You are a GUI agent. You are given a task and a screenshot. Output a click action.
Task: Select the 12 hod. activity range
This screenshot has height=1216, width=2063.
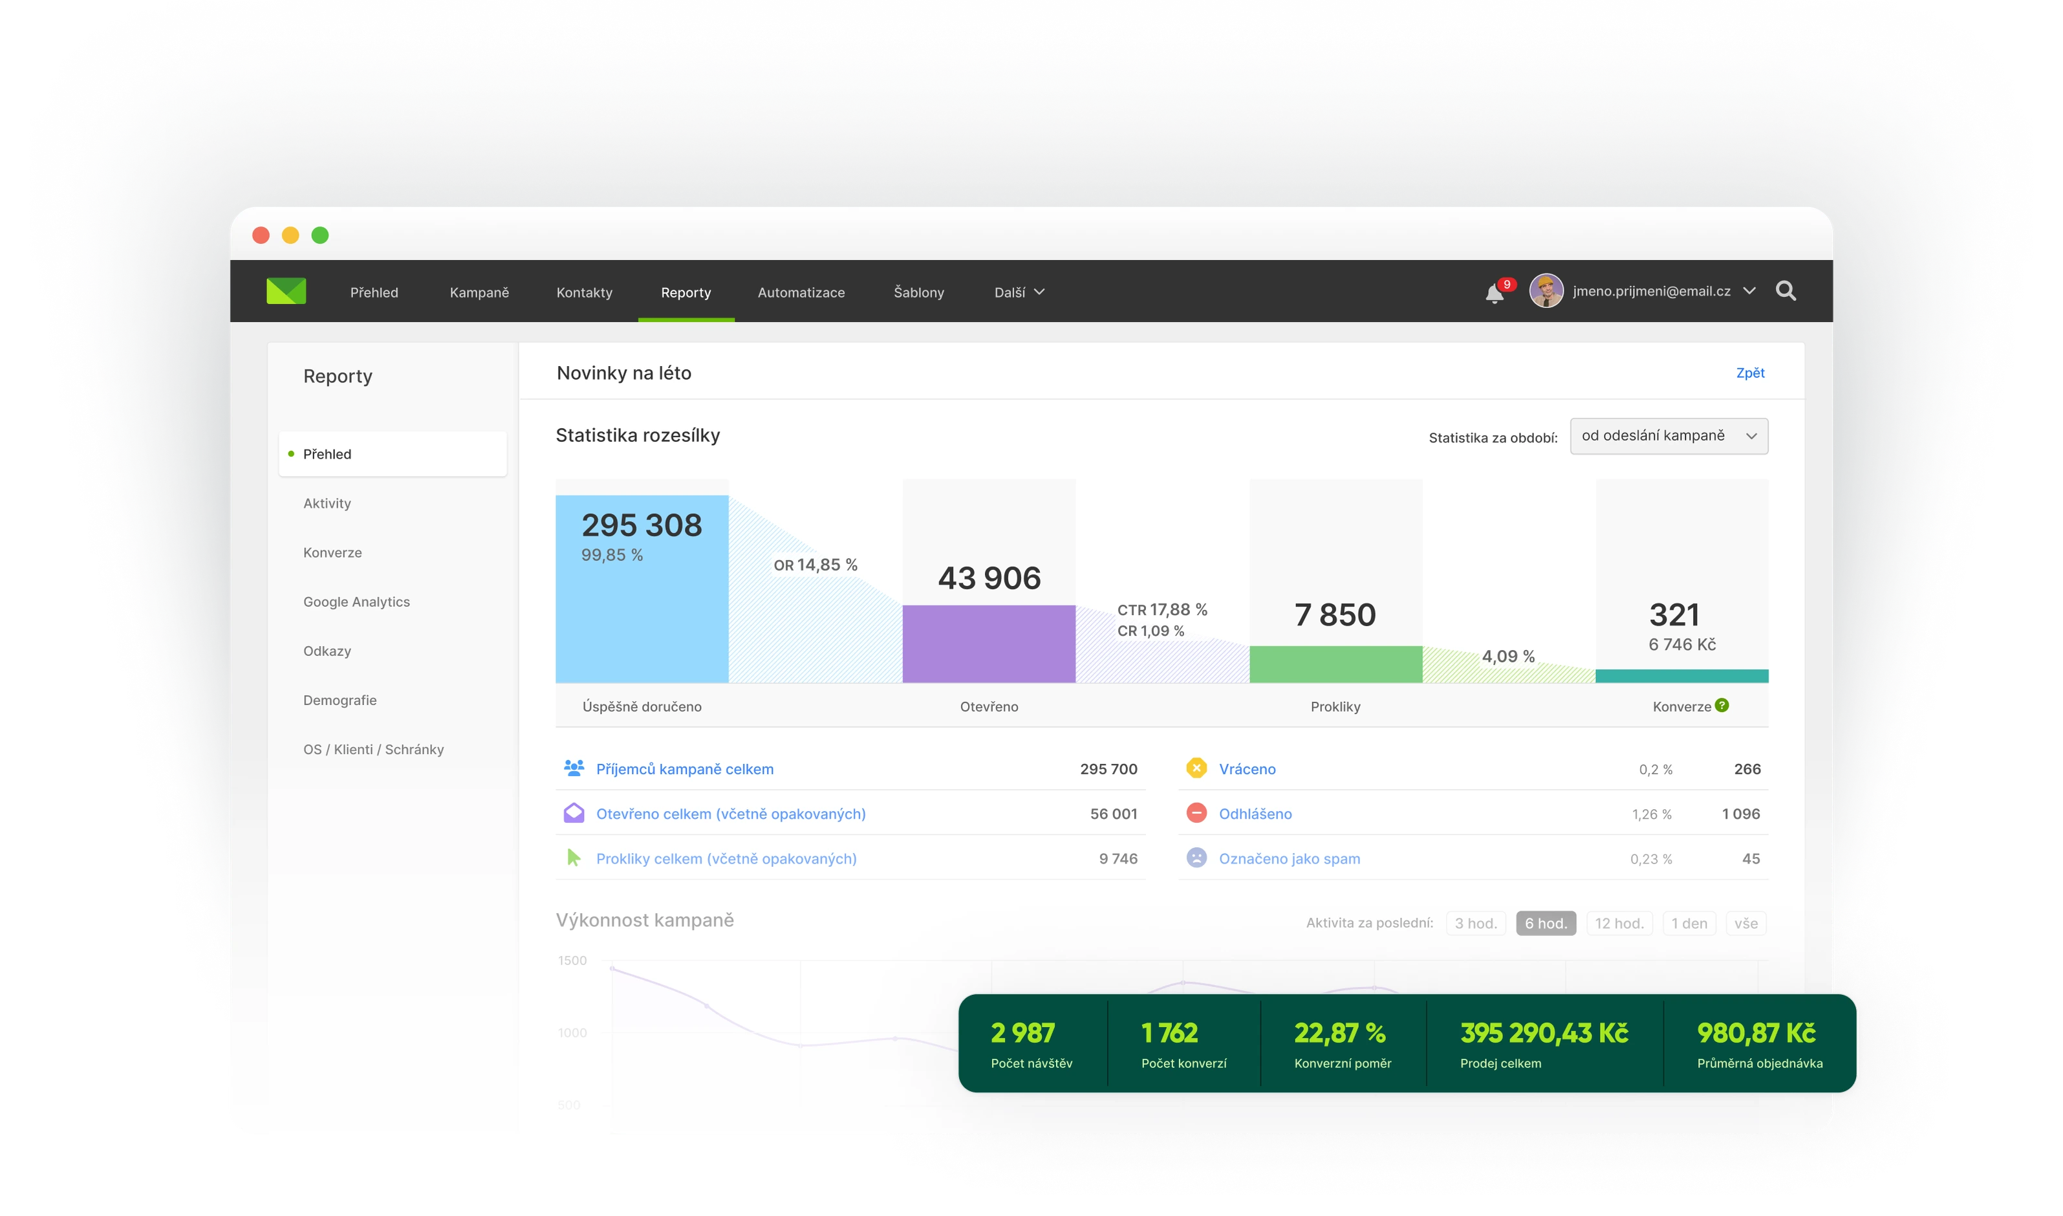click(x=1619, y=924)
